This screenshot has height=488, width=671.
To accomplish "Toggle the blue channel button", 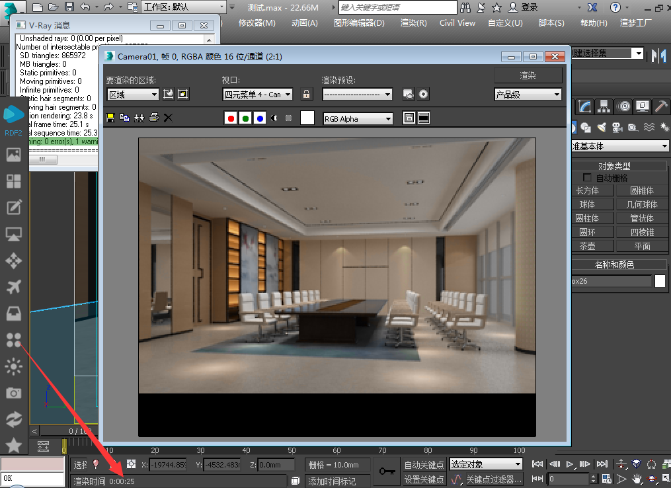I will coord(260,118).
